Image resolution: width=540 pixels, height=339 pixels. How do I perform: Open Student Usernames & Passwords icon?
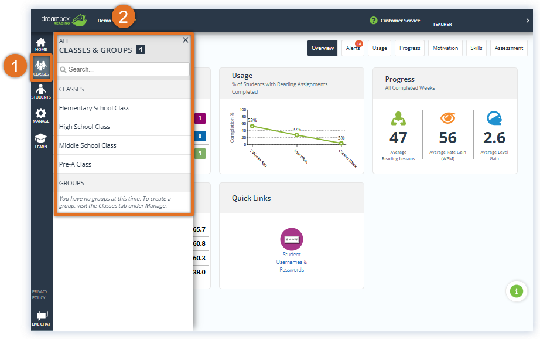[x=292, y=239]
